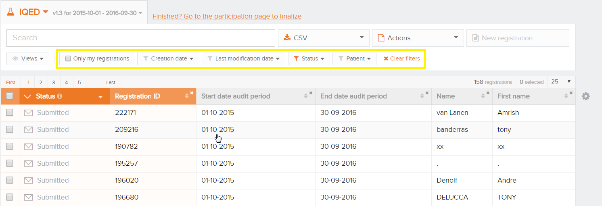Click the info icon next to Status header

click(x=60, y=96)
